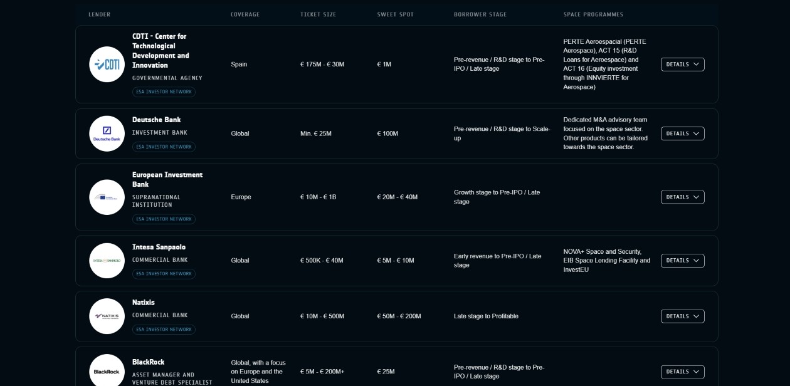Image resolution: width=790 pixels, height=386 pixels.
Task: Click 'Governmental Agency' label
Action: pos(167,78)
